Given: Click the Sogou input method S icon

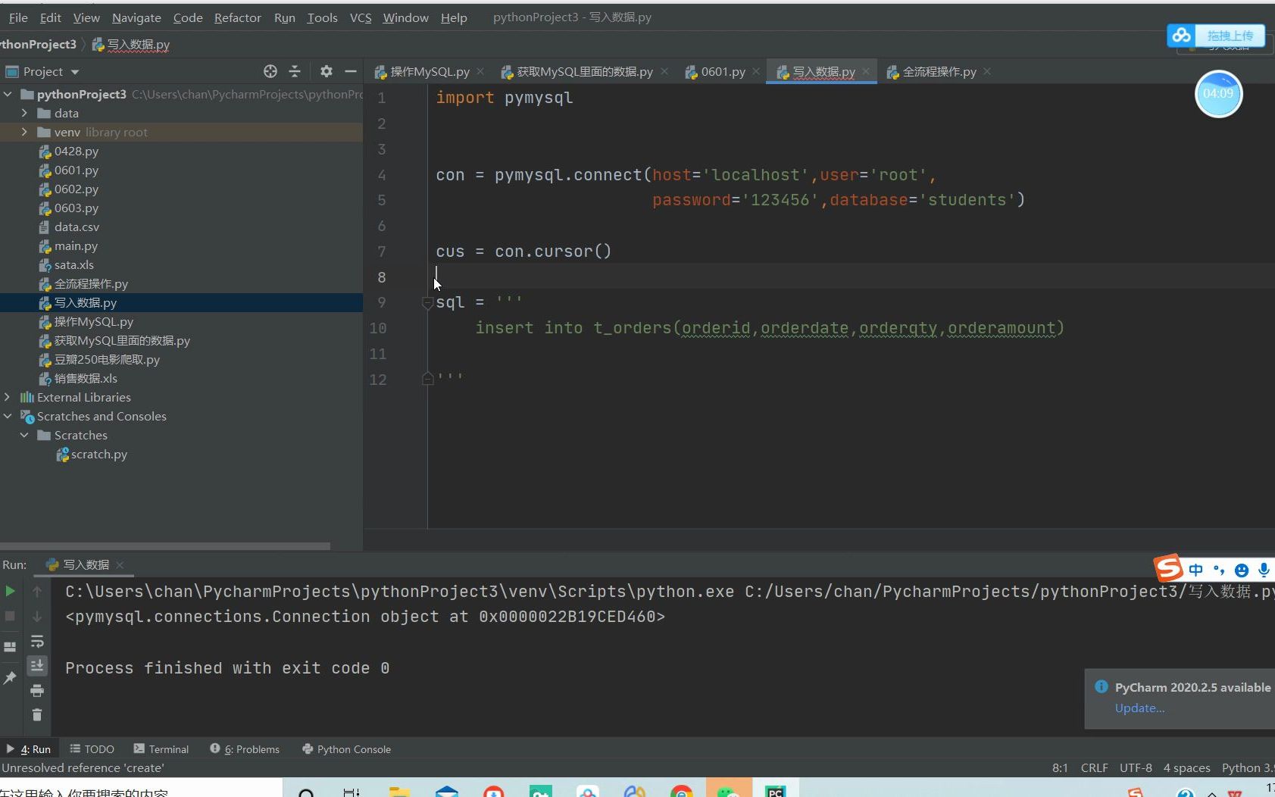Looking at the screenshot, I should coord(1168,568).
